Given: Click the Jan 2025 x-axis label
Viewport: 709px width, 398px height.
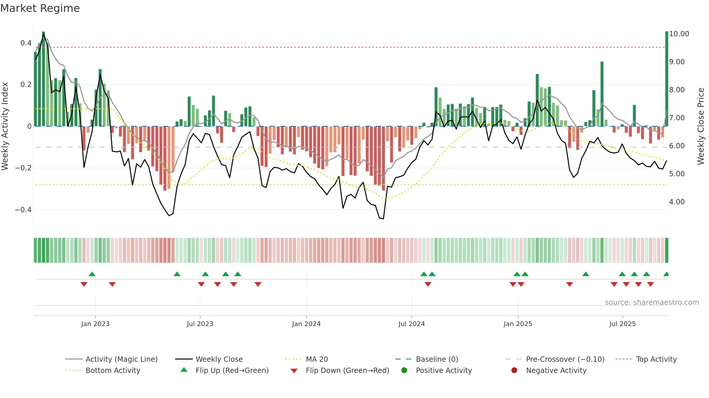Looking at the screenshot, I should tap(518, 324).
